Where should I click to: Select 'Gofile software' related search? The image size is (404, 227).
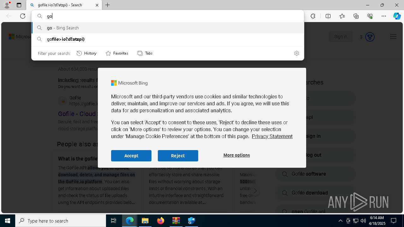(316, 174)
